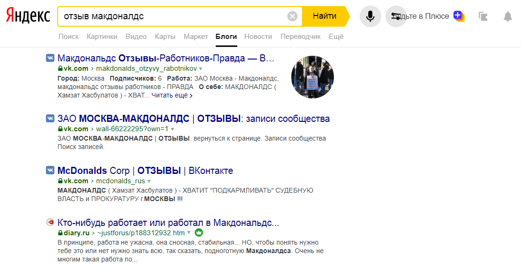This screenshot has height=269, width=521.
Task: Expand arrow after makdonalds_otzyvy_rabotnikov URL
Action: coord(200,69)
